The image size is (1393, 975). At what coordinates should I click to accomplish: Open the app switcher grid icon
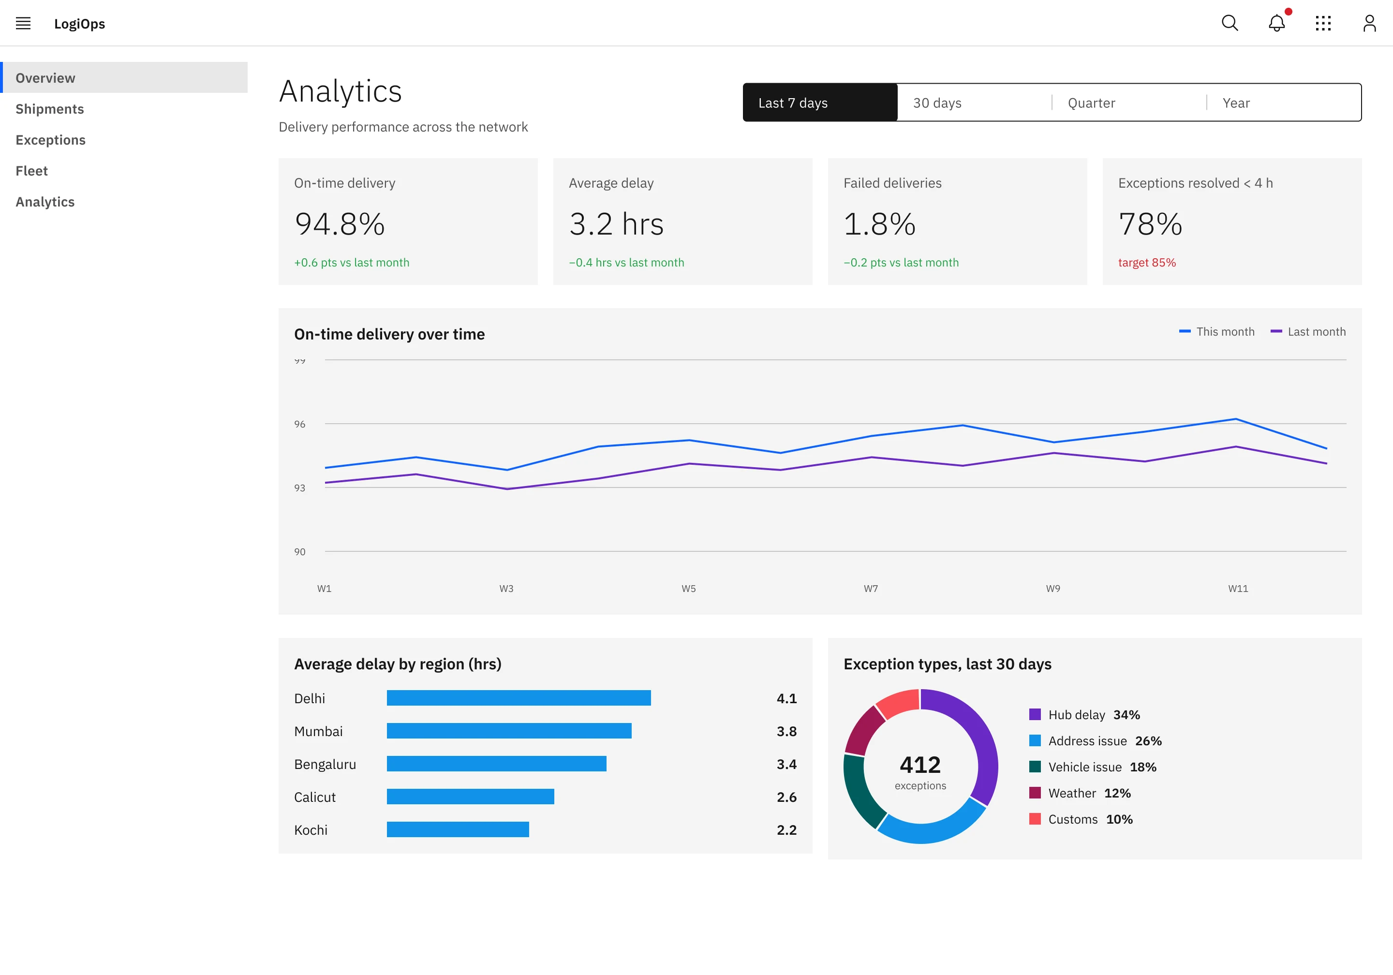1323,23
